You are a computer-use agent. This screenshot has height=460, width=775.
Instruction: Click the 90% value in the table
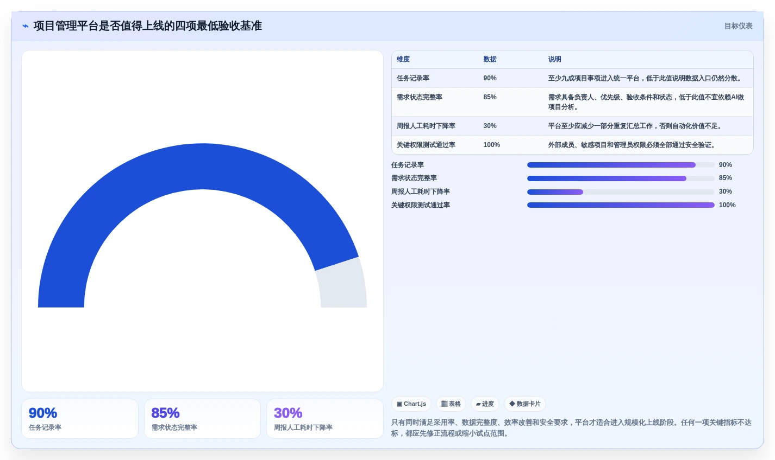tap(490, 78)
